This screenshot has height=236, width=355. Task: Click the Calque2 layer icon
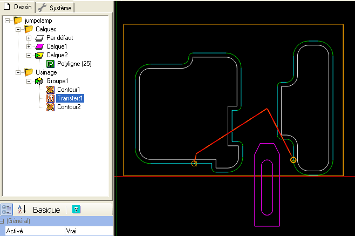39,55
